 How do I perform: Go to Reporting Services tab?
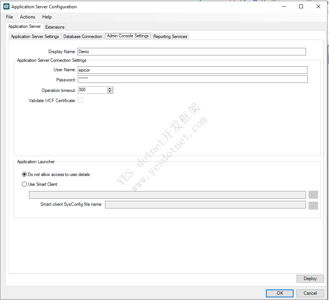pyautogui.click(x=170, y=37)
